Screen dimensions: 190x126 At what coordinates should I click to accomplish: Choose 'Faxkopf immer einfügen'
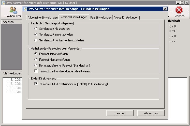[x=36, y=54]
